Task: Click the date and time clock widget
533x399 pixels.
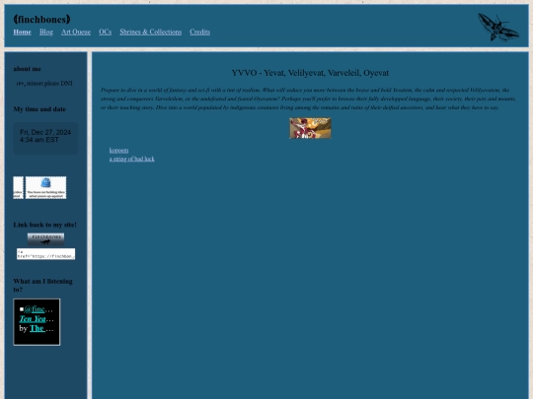Action: pos(45,138)
